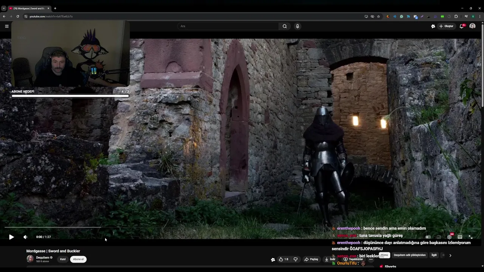Enter fullscreen mode
Image resolution: width=484 pixels, height=272 pixels.
(470, 237)
